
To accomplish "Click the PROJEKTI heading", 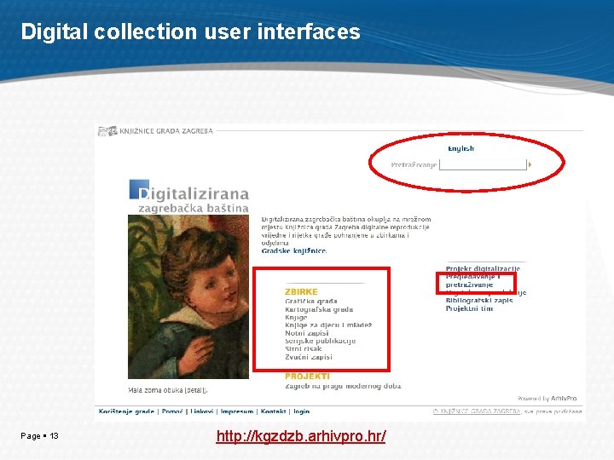I will 307,377.
